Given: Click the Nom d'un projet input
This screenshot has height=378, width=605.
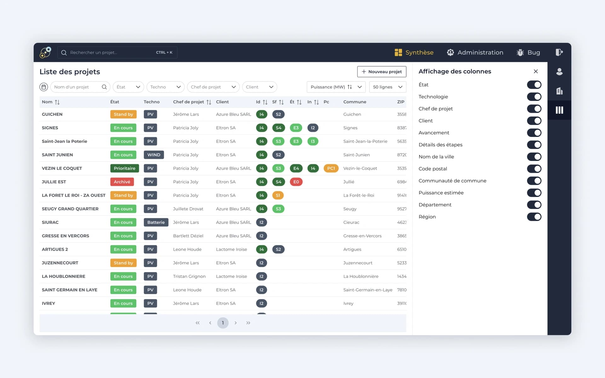Looking at the screenshot, I should click(80, 87).
